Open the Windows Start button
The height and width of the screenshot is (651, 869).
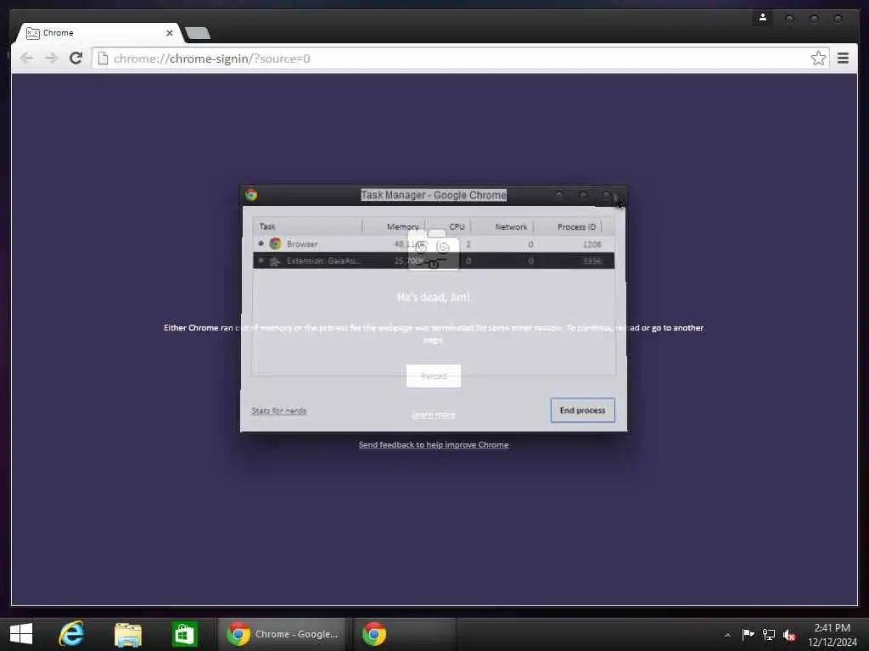point(21,634)
